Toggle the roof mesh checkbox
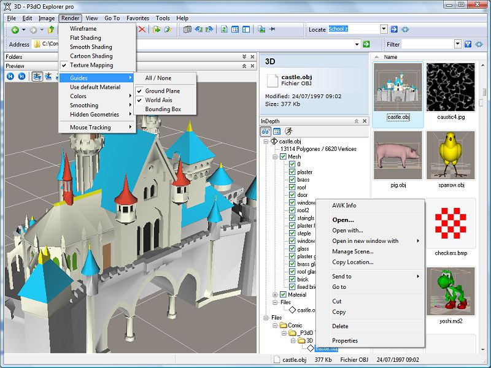The image size is (491, 368). pyautogui.click(x=292, y=187)
